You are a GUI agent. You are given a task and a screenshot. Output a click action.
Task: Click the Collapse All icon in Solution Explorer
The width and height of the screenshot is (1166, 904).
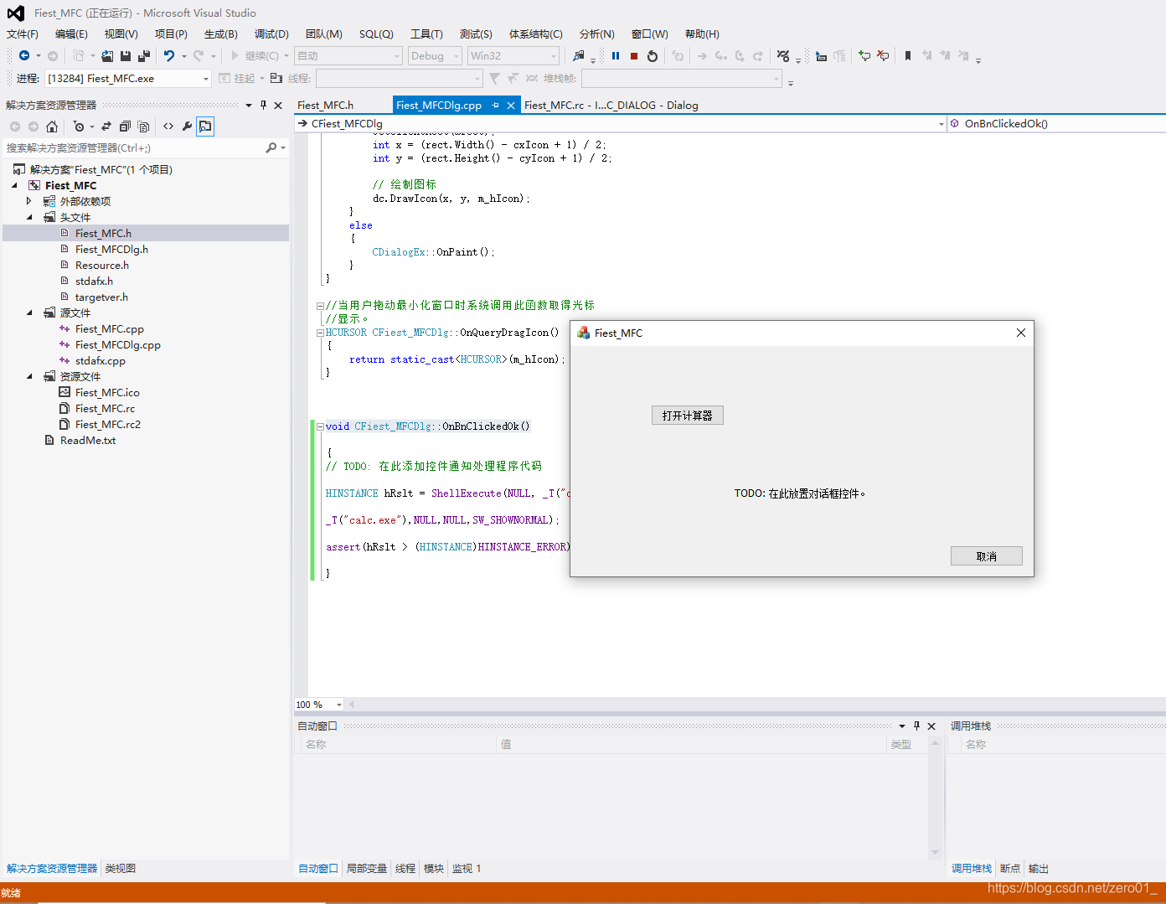[x=125, y=127]
